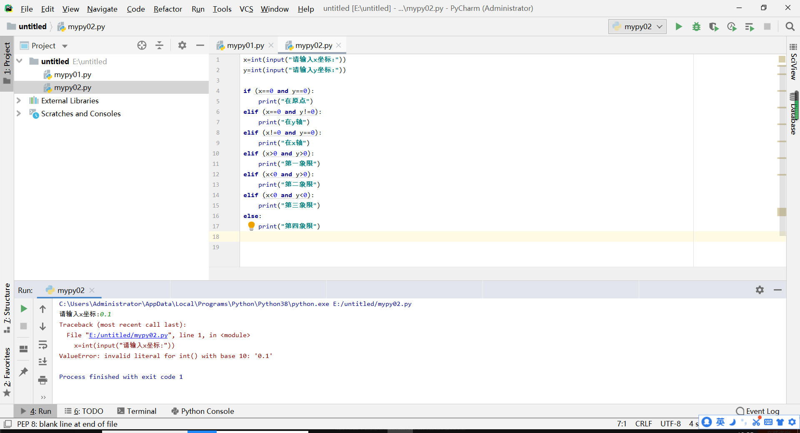Expand Scratches and Consoles node
The image size is (800, 433).
(19, 113)
